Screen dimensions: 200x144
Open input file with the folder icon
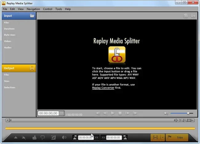[32, 16]
